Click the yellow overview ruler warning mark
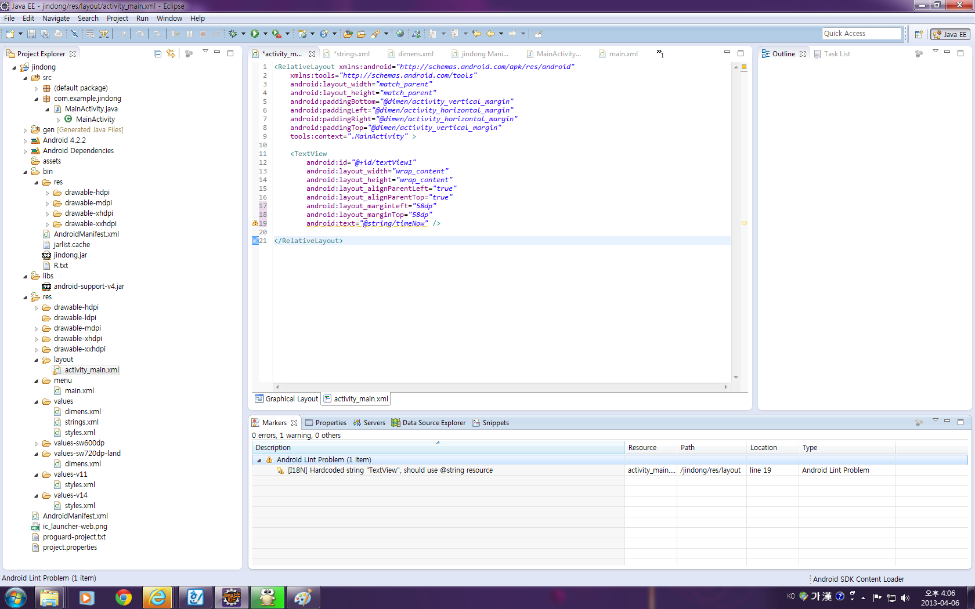This screenshot has height=609, width=975. pyautogui.click(x=744, y=223)
